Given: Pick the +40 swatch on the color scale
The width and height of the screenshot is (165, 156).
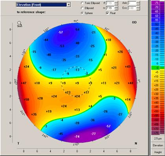Looking at the screenshot, I should [156, 103].
